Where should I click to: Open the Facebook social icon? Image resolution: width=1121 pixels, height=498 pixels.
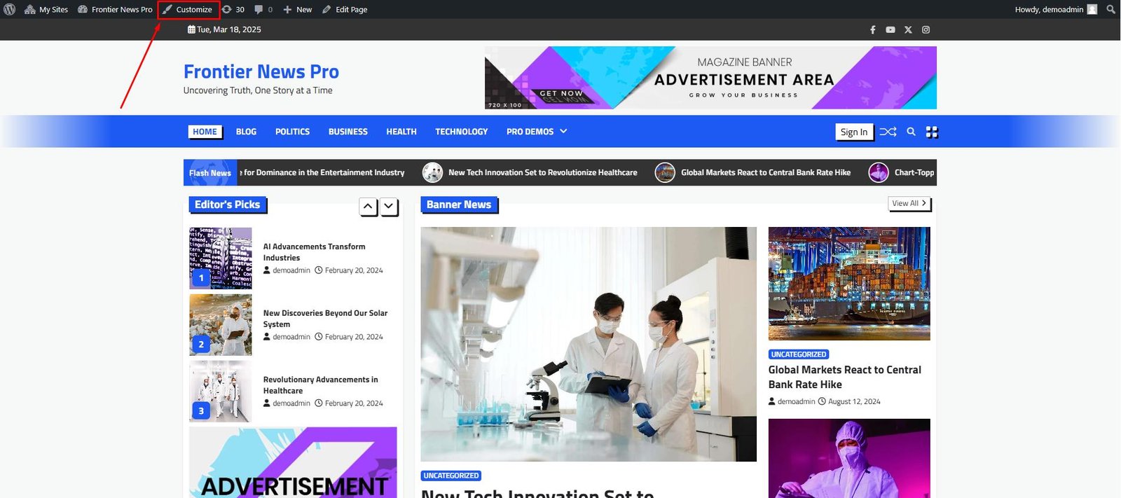873,29
